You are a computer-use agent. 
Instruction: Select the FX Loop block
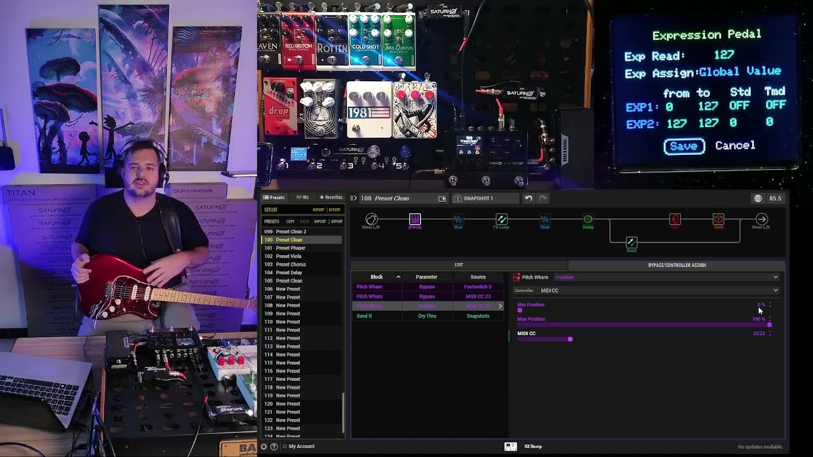coord(501,220)
